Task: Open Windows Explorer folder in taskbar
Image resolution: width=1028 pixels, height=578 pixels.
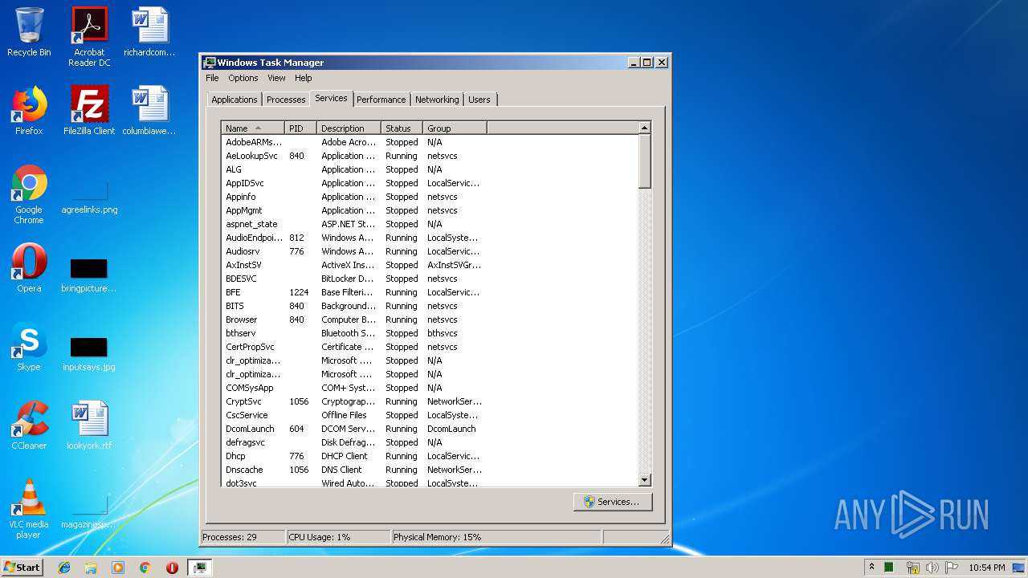Action: click(91, 568)
